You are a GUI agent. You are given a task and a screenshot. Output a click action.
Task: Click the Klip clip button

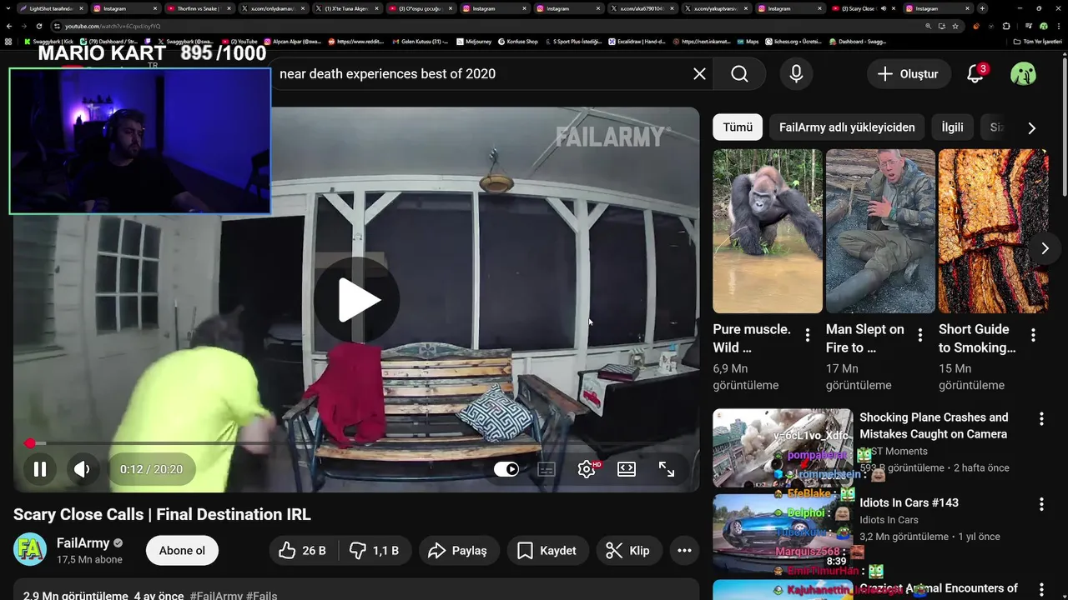point(627,551)
